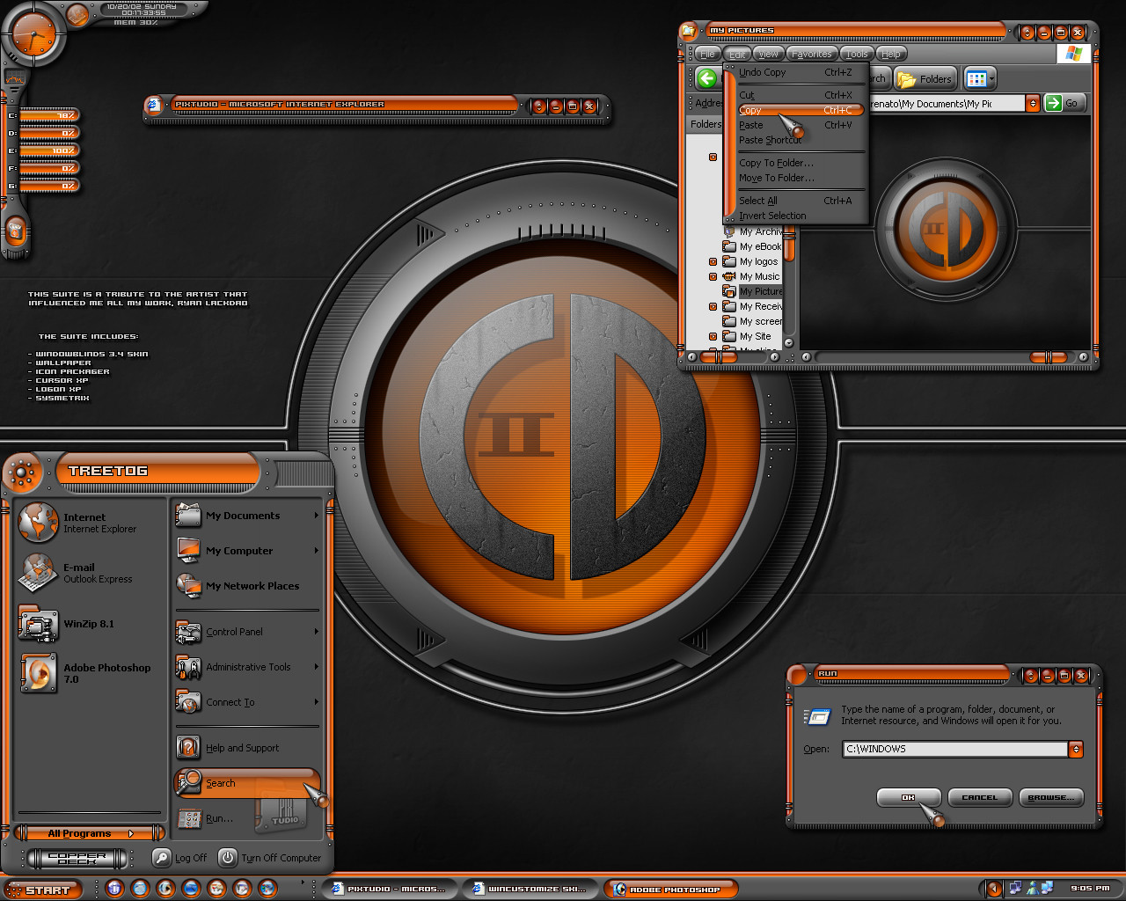Click OK in the Run dialog

909,797
